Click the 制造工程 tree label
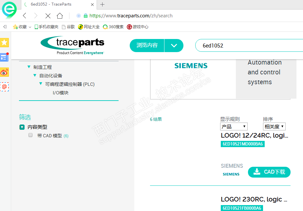This screenshot has height=211, width=303. [43, 67]
